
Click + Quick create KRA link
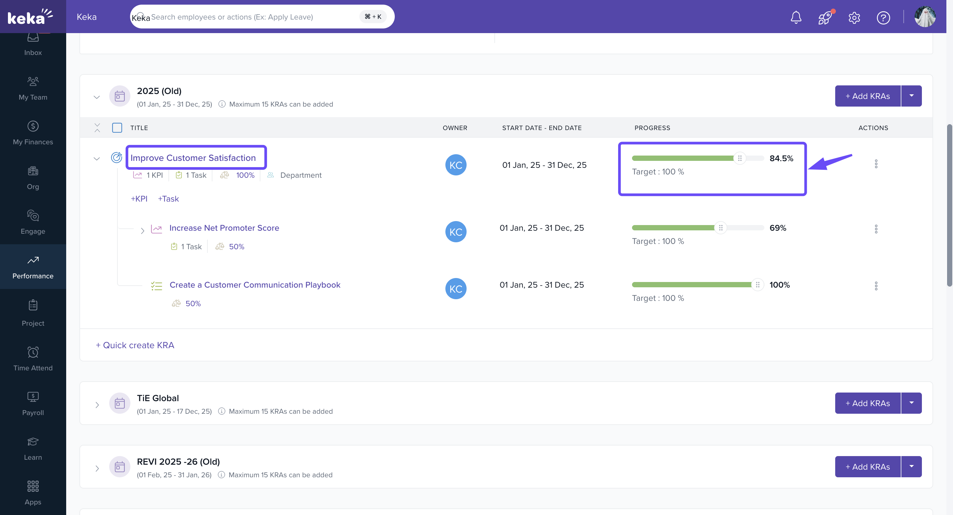point(135,345)
